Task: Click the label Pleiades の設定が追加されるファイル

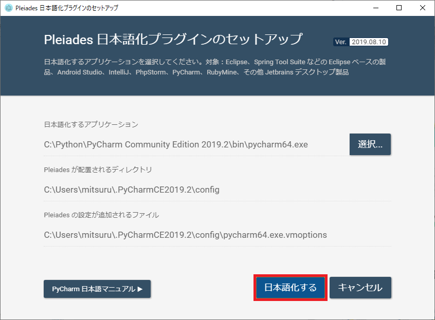Action: [x=101, y=215]
